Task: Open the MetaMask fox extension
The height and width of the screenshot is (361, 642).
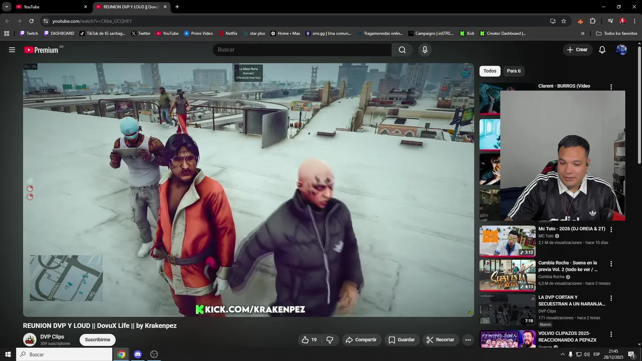Action: [580, 21]
